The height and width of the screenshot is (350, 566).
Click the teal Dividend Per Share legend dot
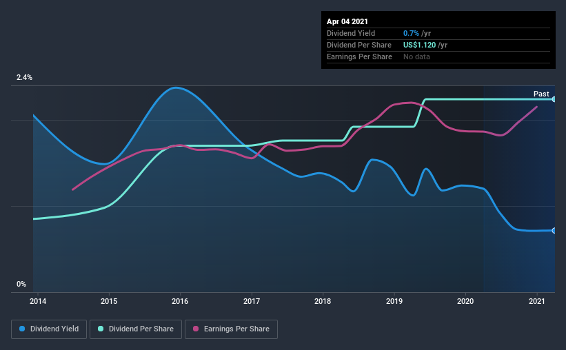[x=101, y=329]
